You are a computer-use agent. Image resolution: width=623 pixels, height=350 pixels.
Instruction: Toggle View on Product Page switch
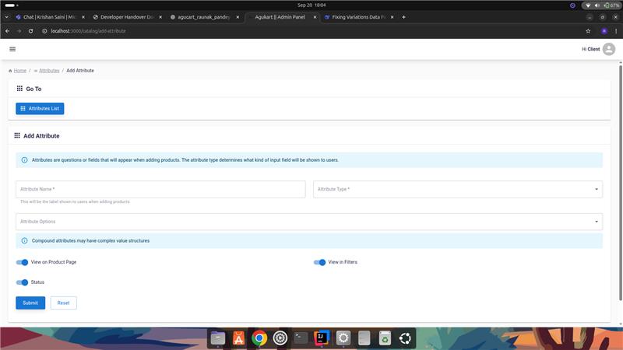tap(22, 262)
